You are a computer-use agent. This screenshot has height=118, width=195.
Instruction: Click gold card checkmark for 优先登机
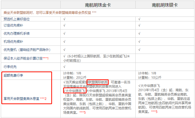coord(64,50)
